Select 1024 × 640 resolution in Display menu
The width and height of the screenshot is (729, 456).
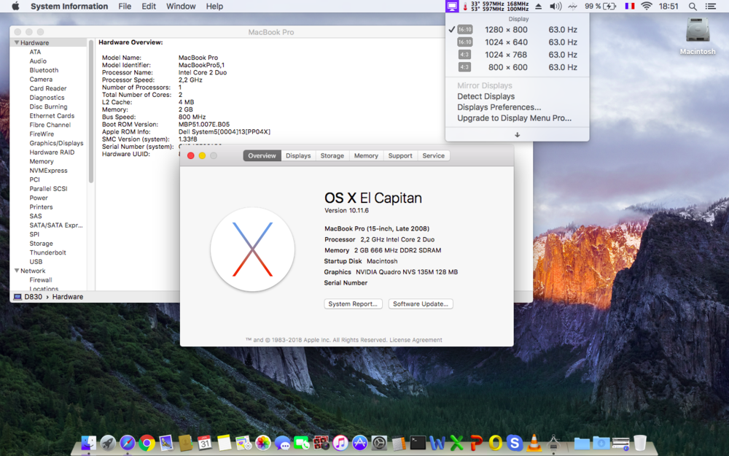pyautogui.click(x=517, y=42)
